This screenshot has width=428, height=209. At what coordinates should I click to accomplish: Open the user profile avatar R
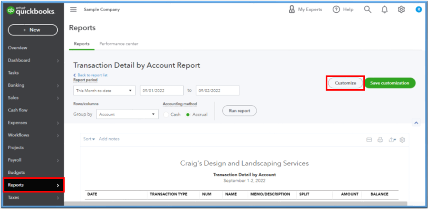pos(418,10)
